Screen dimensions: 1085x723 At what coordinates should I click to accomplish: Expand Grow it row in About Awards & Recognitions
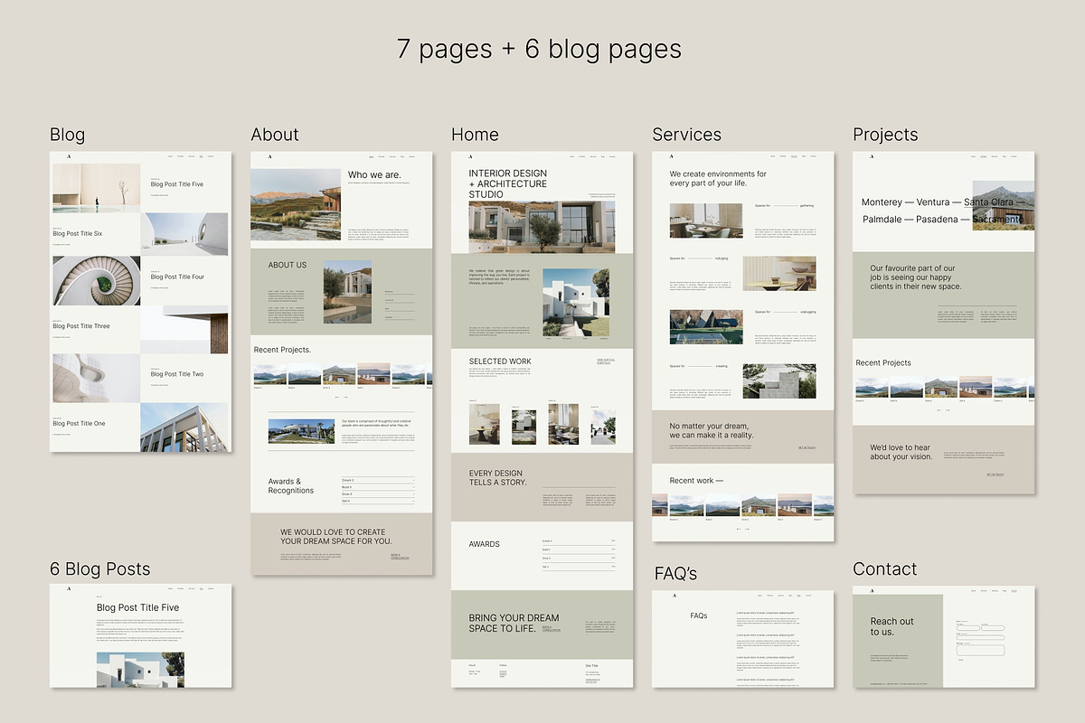[x=377, y=494]
